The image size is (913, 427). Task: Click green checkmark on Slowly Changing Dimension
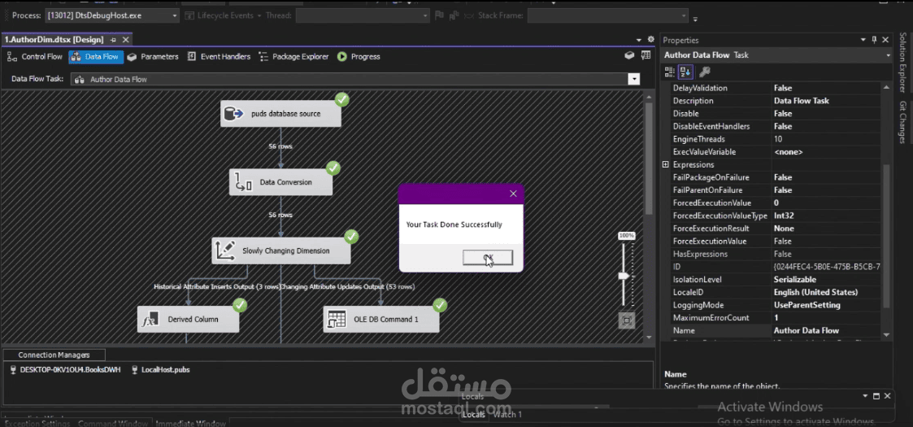tap(351, 237)
